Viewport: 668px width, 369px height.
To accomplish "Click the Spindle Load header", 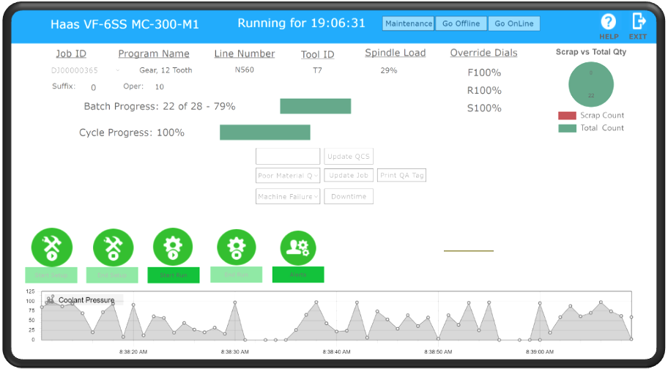I will pos(396,53).
